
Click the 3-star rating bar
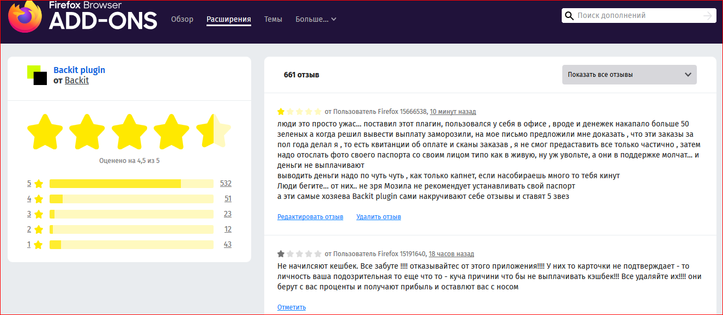[131, 214]
